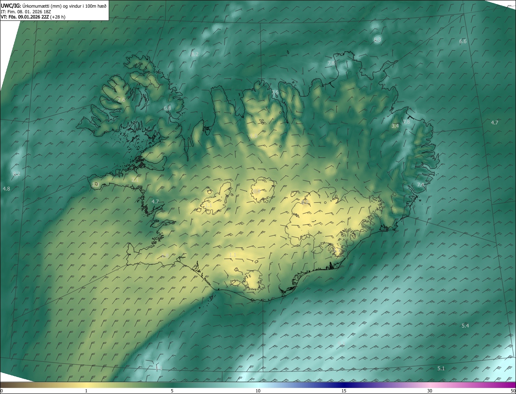Click the 3.4 value label on the map
This screenshot has height=394, width=516.
tap(395, 126)
